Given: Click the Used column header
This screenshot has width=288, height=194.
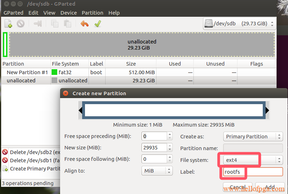Looking at the screenshot, I should [x=175, y=64].
